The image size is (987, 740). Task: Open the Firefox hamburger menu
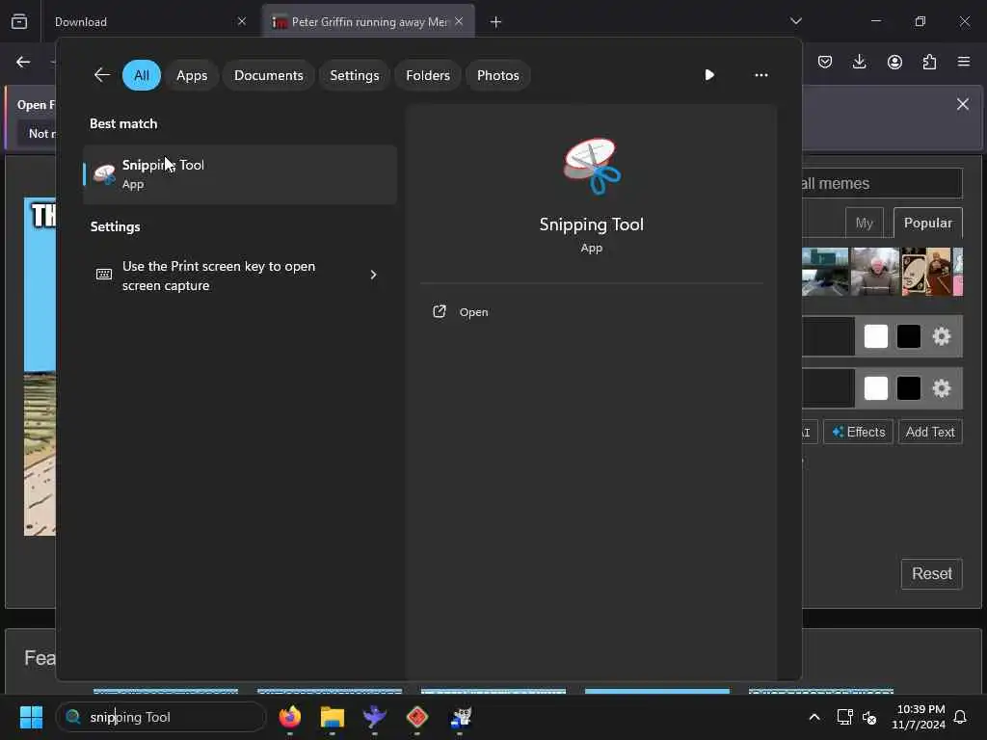(964, 62)
